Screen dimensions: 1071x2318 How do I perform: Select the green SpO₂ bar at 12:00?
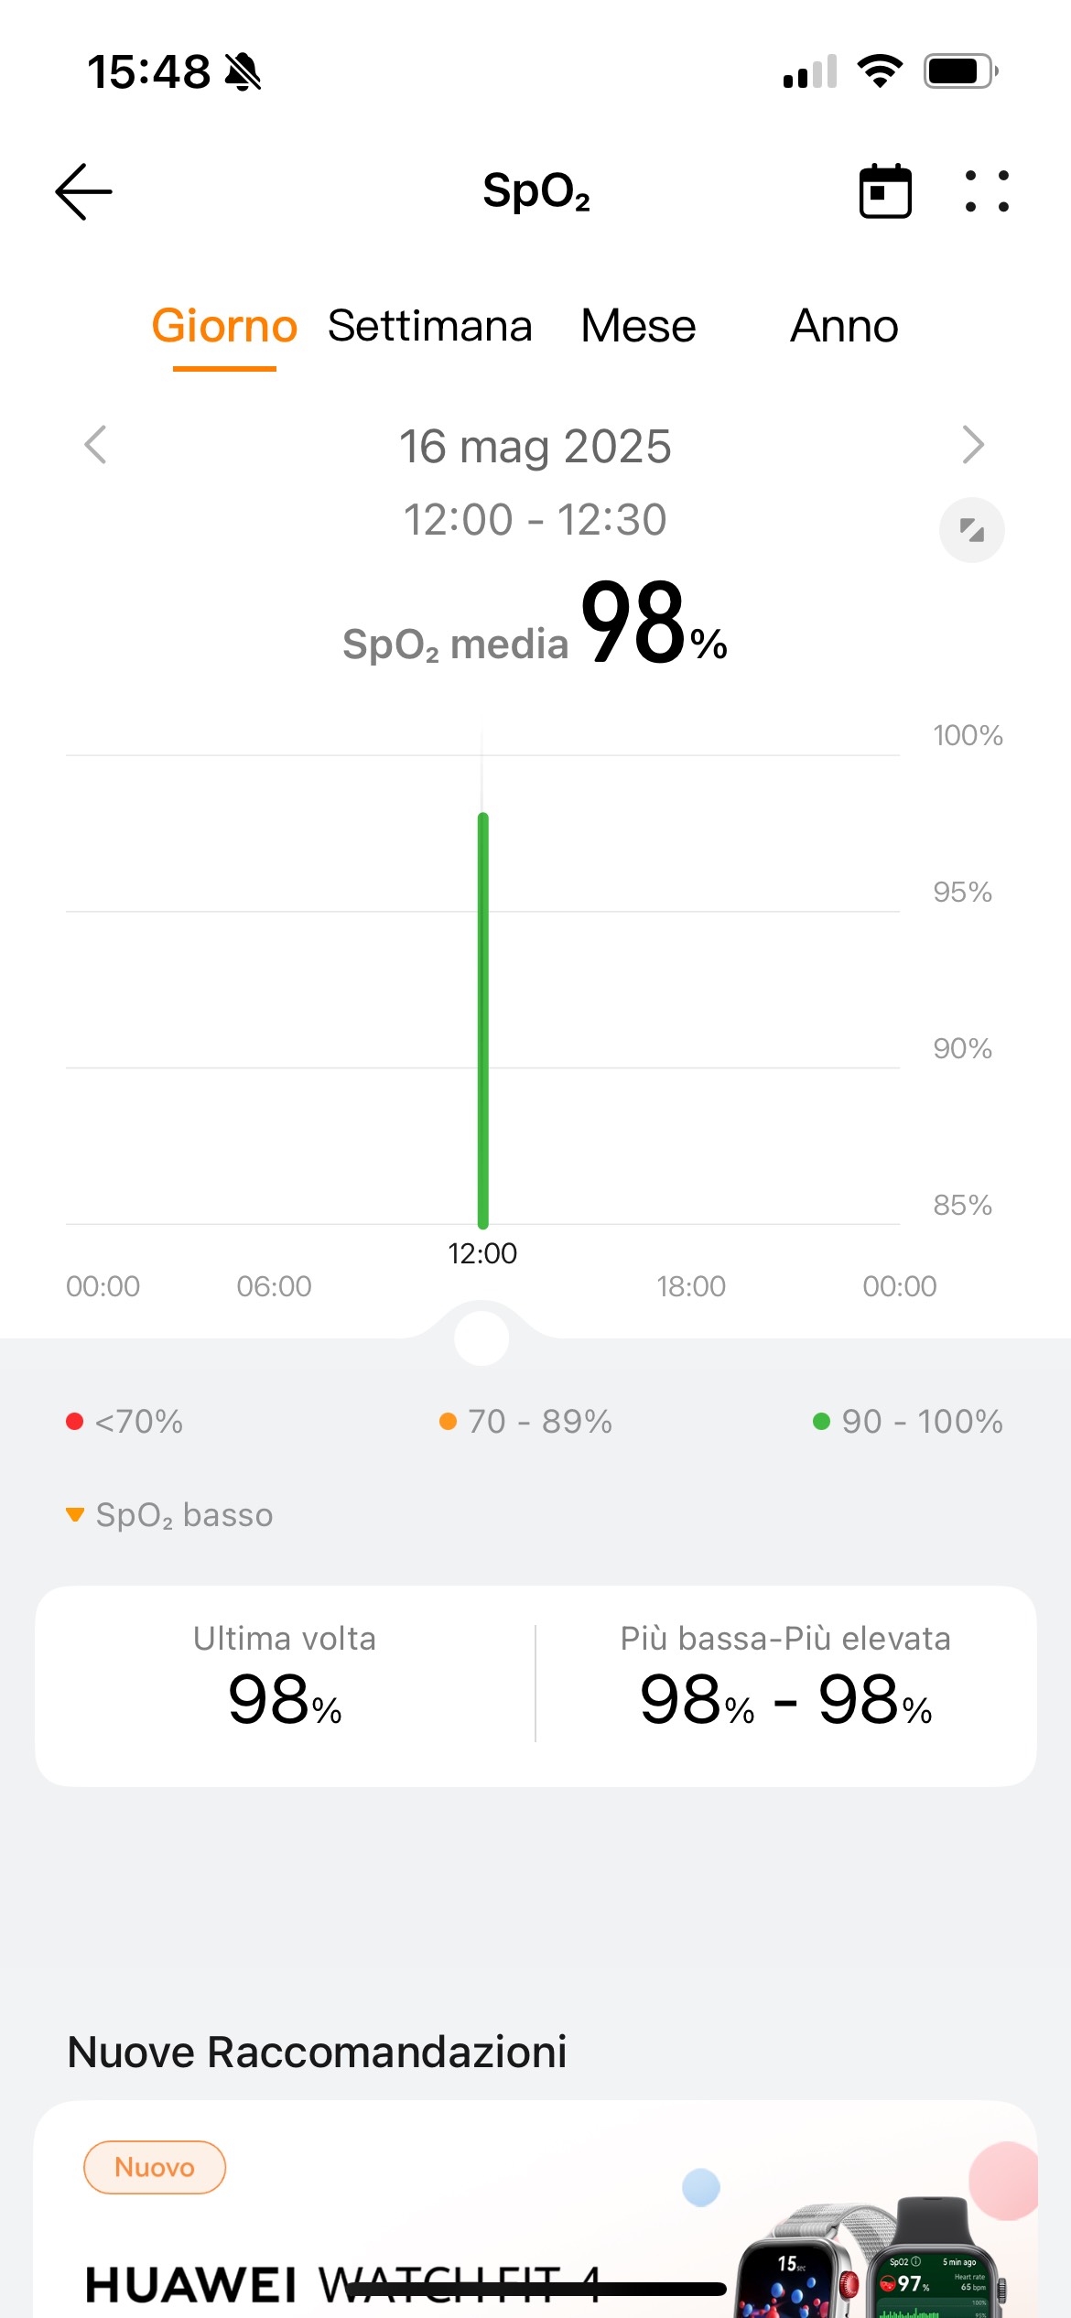tap(482, 1020)
